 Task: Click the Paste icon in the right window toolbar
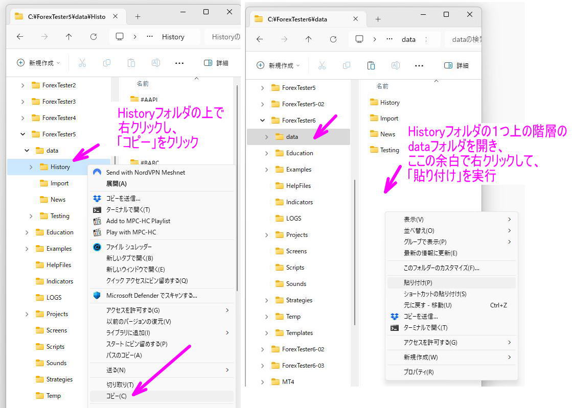[371, 65]
